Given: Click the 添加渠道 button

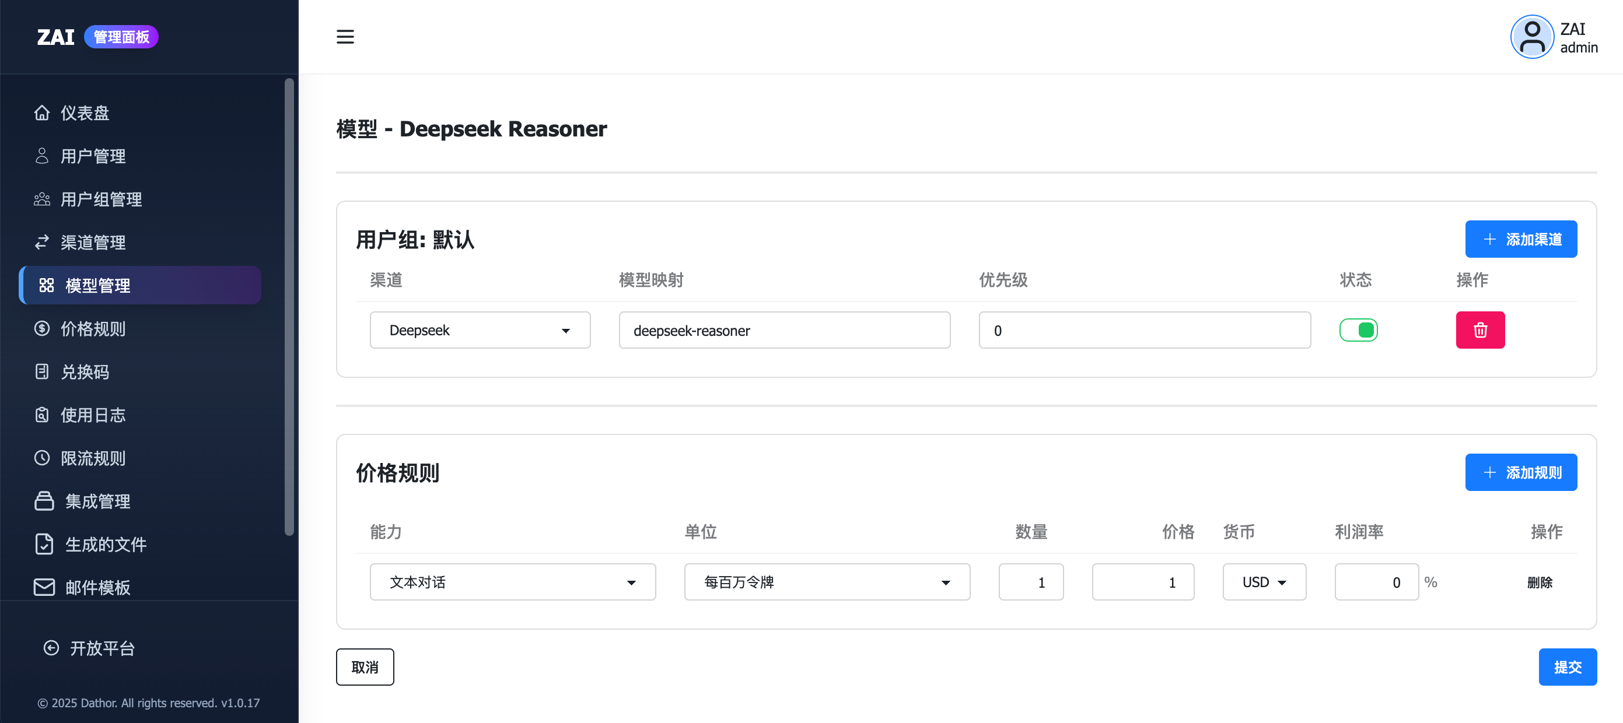Looking at the screenshot, I should [1520, 239].
